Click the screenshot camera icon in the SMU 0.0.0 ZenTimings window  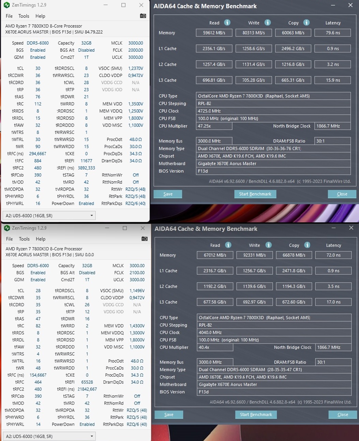pos(144,239)
